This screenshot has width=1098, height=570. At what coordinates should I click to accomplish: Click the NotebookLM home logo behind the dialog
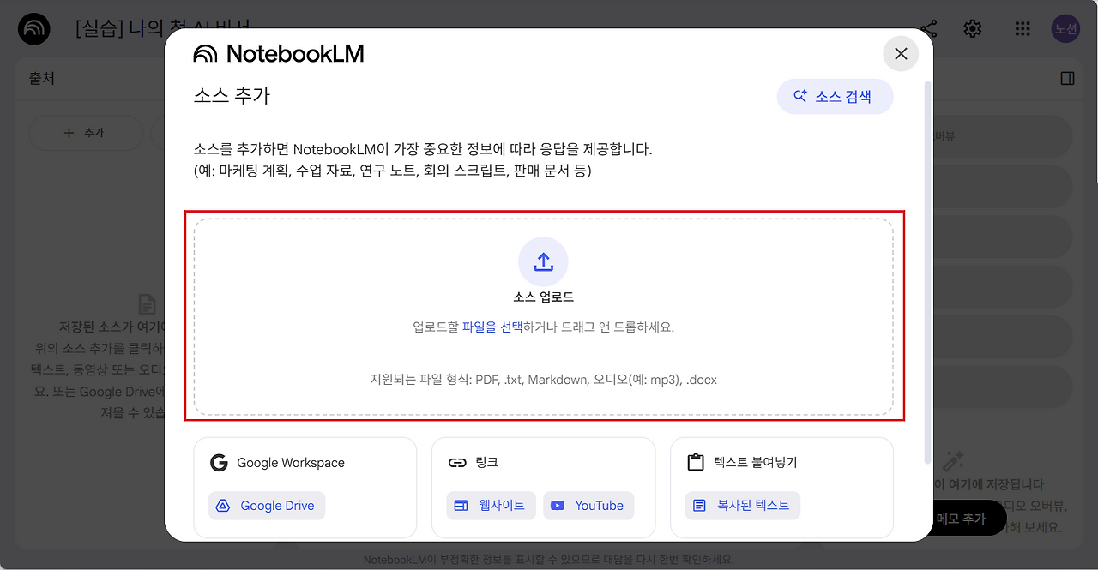point(34,29)
